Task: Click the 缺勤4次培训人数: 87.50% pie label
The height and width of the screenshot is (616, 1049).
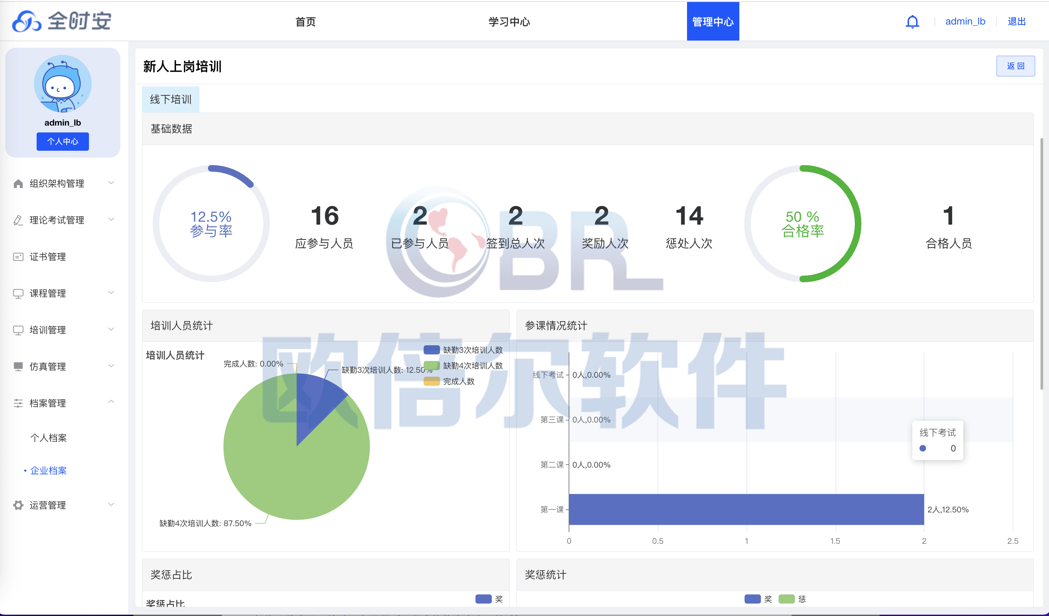Action: pos(205,523)
